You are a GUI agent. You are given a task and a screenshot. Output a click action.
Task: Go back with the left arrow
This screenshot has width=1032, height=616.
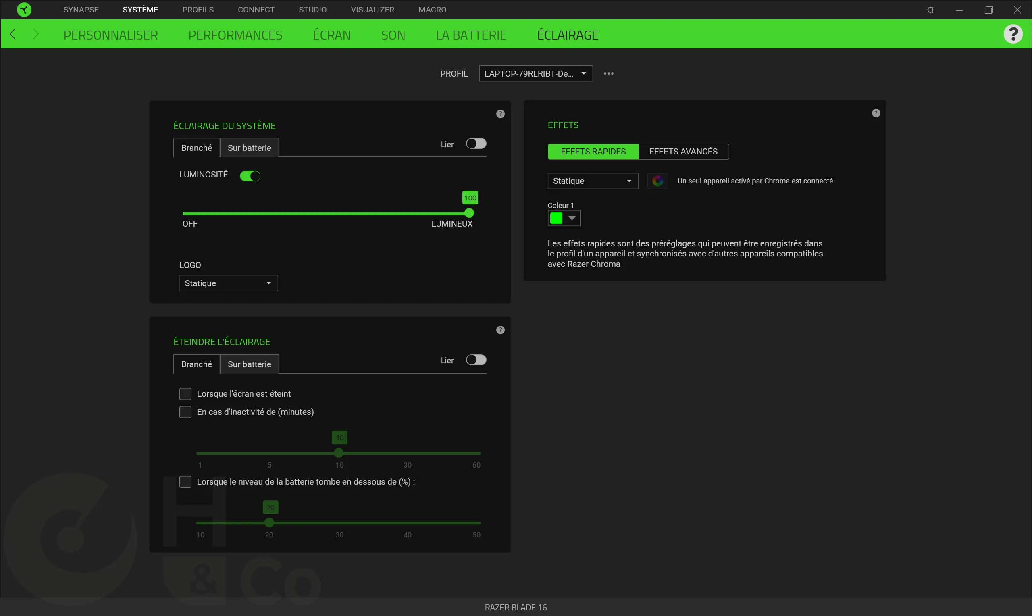coord(13,34)
